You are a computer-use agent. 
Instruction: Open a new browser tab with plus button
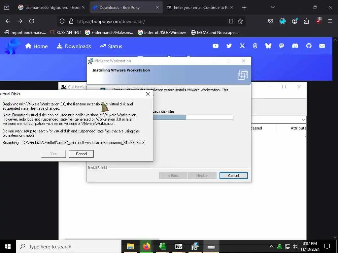tap(244, 8)
